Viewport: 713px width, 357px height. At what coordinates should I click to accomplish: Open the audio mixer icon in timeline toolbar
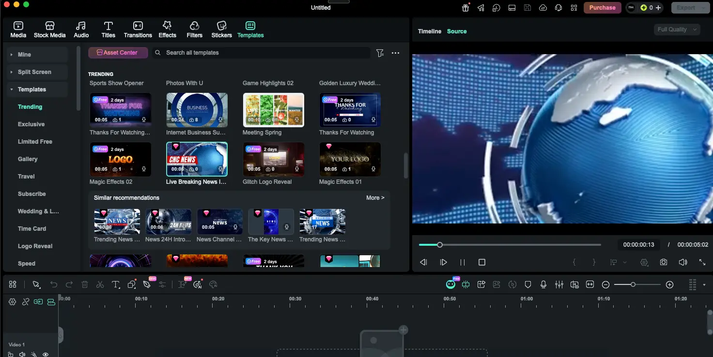pyautogui.click(x=559, y=284)
